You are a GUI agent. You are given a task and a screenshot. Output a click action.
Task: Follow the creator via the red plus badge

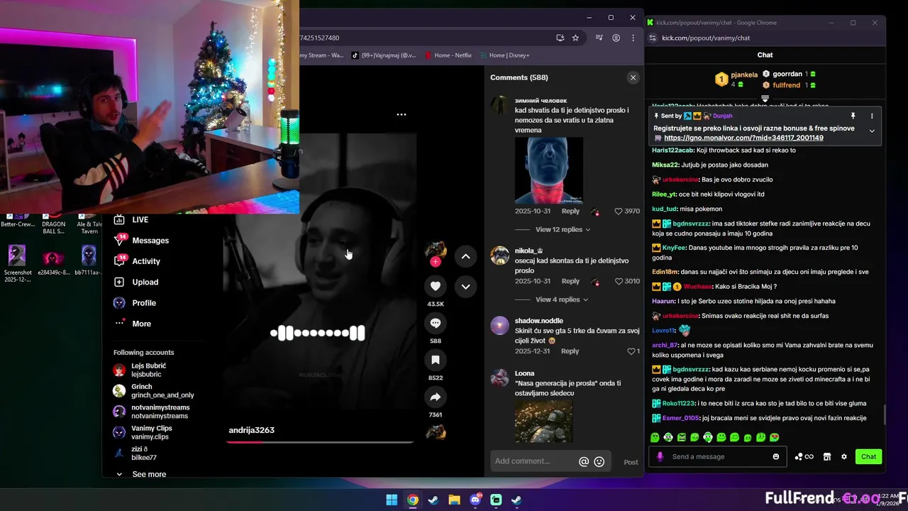point(436,262)
